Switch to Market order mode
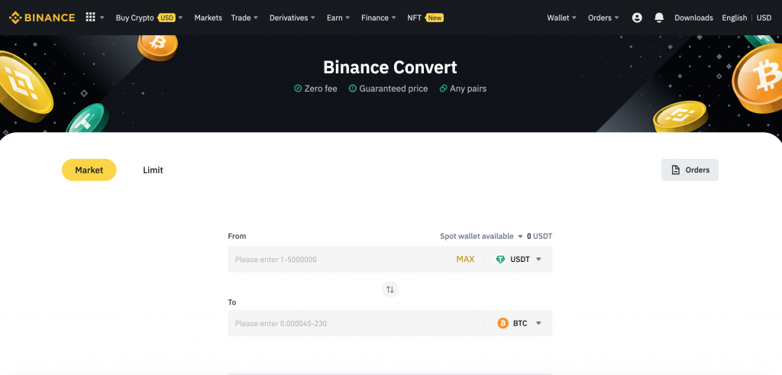 (x=89, y=170)
